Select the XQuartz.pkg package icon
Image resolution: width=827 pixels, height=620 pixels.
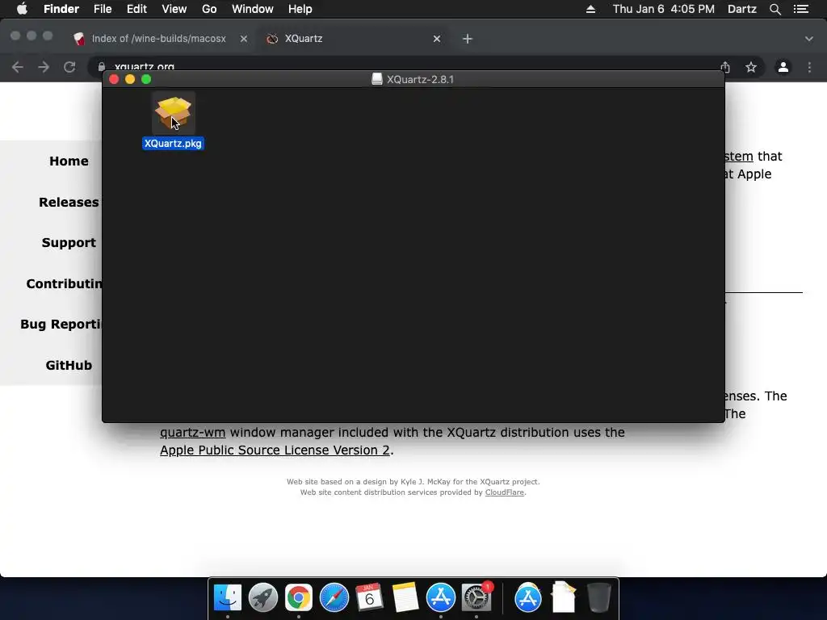click(x=173, y=113)
